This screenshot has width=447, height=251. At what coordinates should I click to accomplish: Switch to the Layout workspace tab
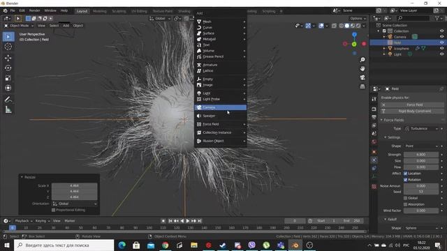82,11
